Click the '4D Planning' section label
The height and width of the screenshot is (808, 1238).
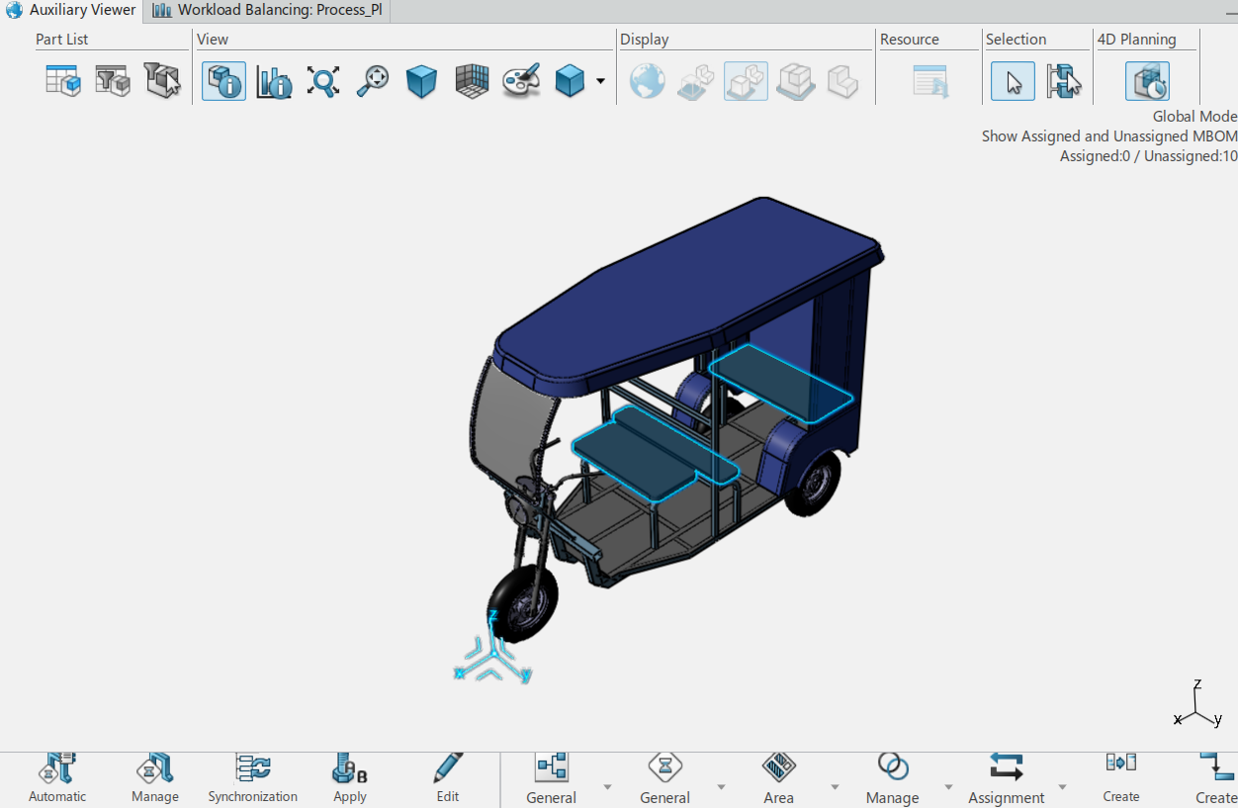1136,40
